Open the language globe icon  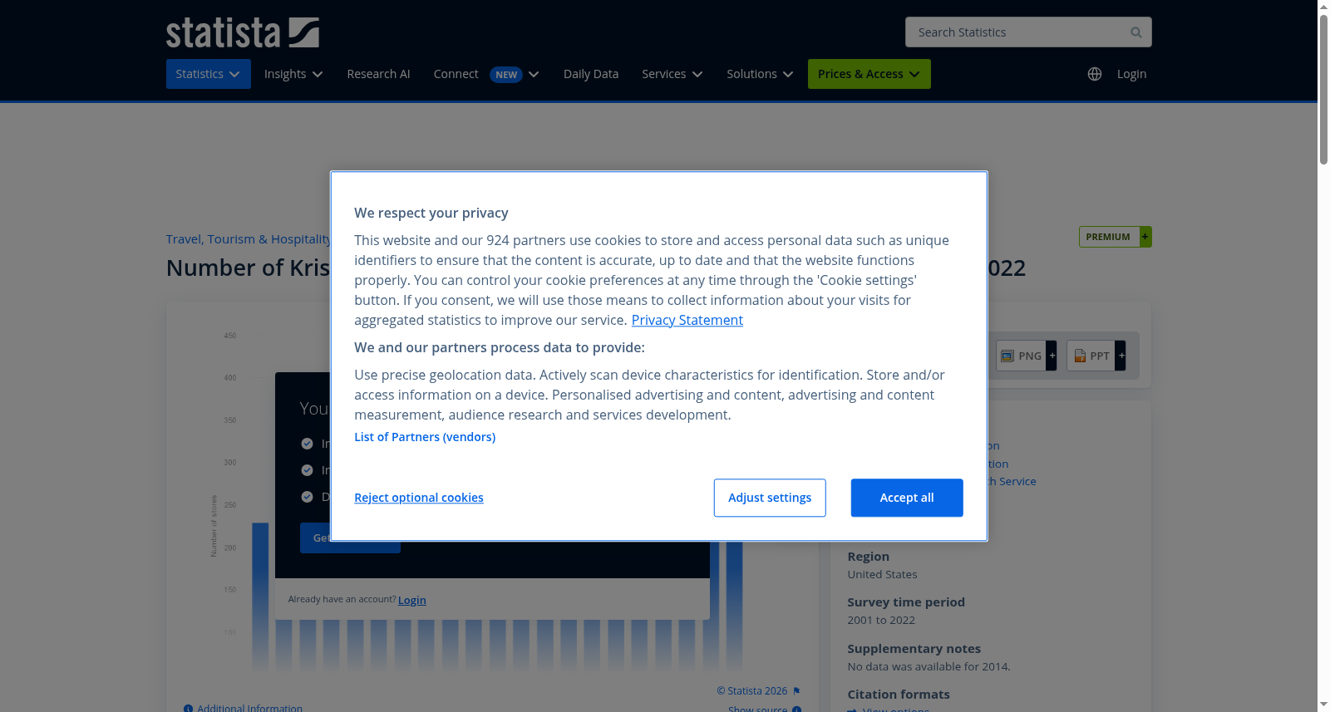pos(1095,74)
